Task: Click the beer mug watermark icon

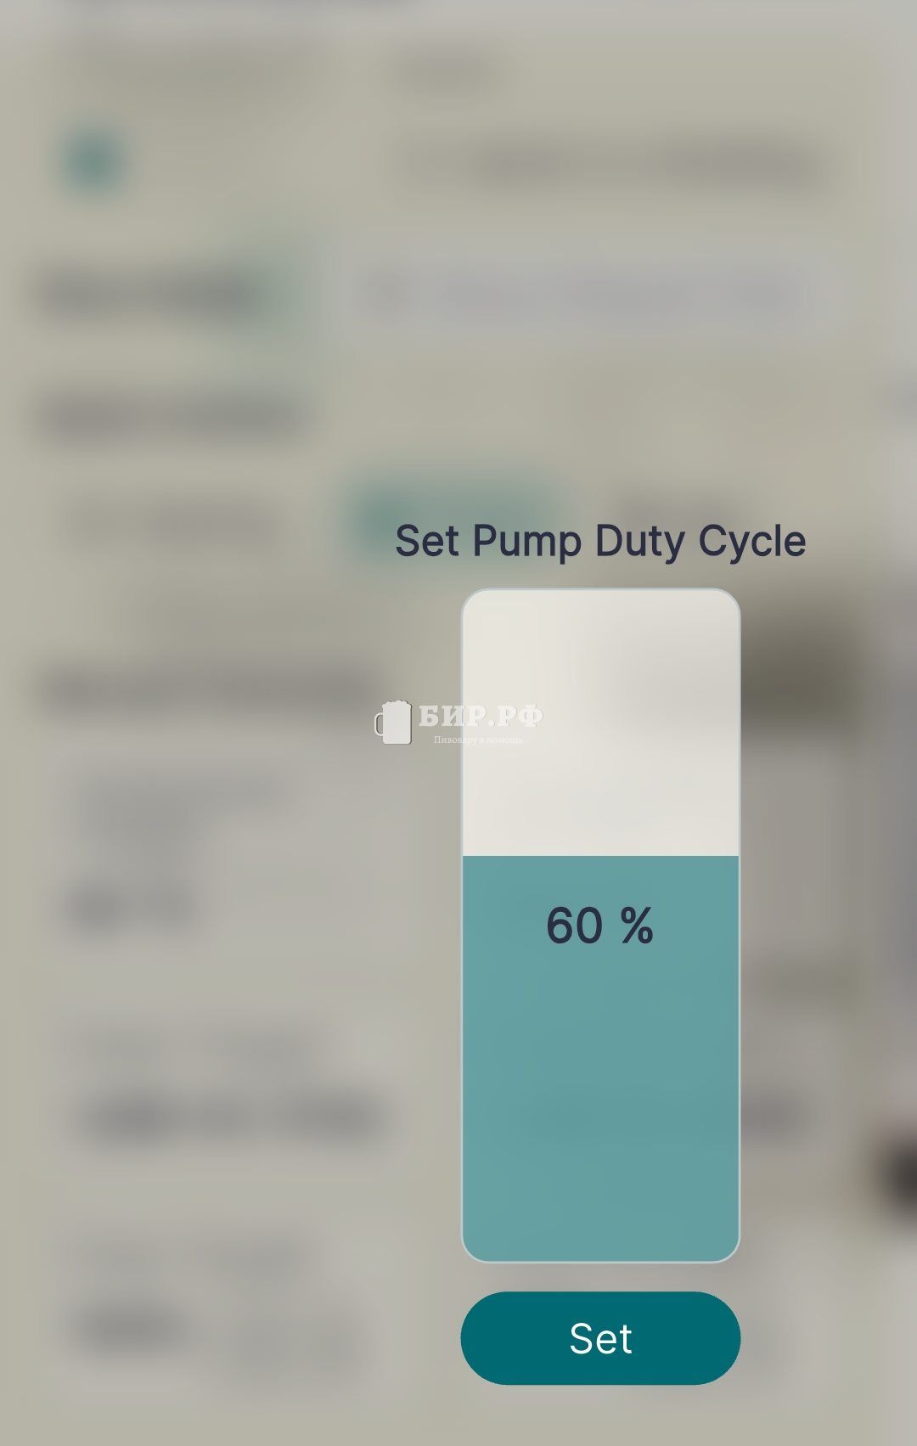Action: (393, 723)
